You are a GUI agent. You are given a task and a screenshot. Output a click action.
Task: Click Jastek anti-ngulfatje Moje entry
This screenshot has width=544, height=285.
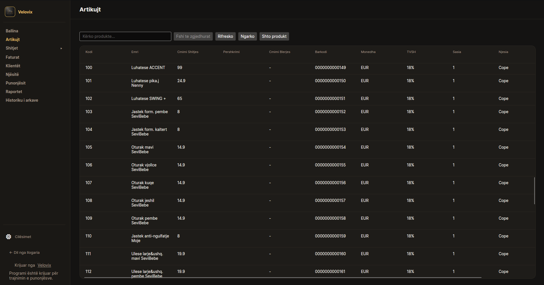click(150, 238)
